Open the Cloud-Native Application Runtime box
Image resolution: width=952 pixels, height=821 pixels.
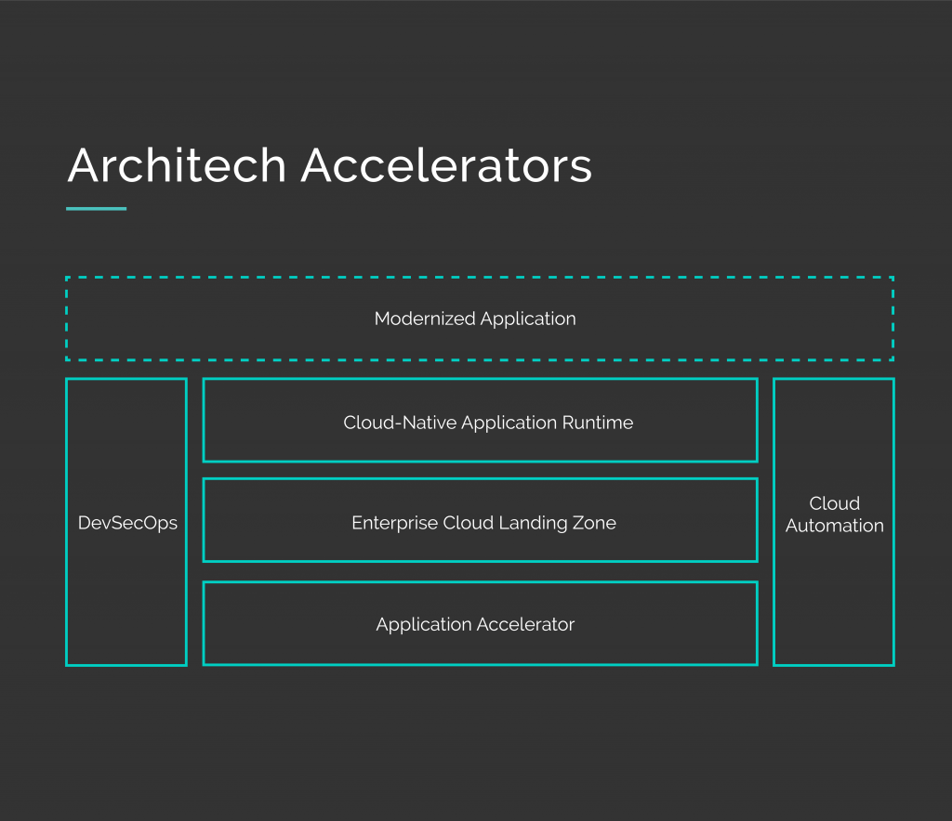pyautogui.click(x=480, y=422)
